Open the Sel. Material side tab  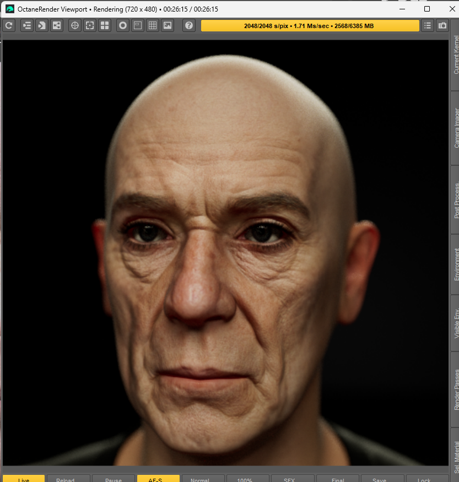pos(455,456)
